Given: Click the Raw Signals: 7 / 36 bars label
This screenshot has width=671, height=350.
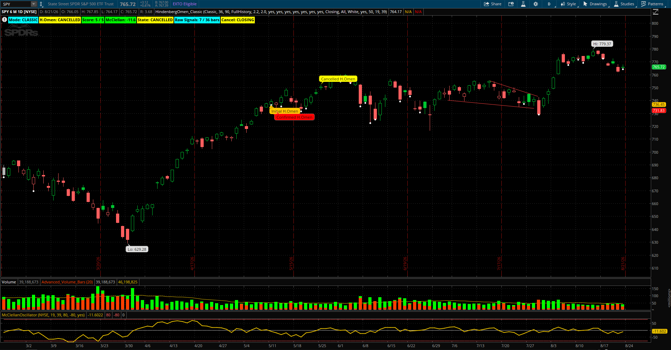Looking at the screenshot, I should 197,20.
